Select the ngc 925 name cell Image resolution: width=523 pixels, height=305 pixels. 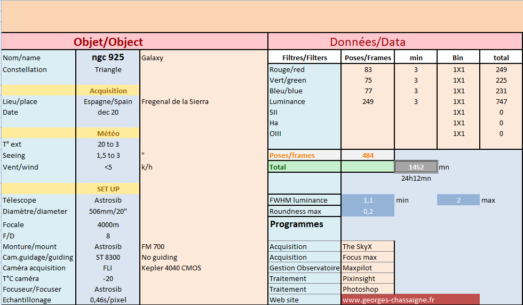pos(108,58)
